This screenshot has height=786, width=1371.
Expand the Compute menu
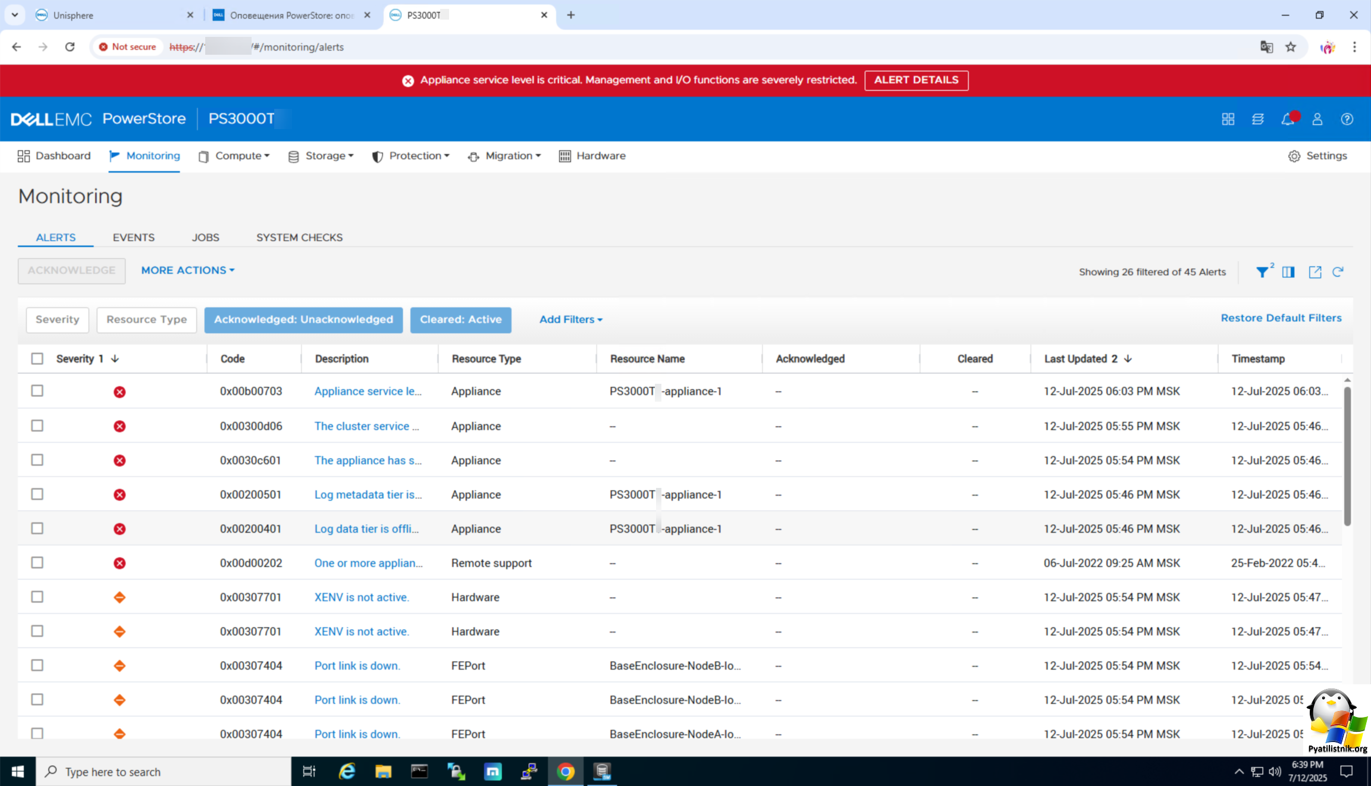tap(234, 156)
